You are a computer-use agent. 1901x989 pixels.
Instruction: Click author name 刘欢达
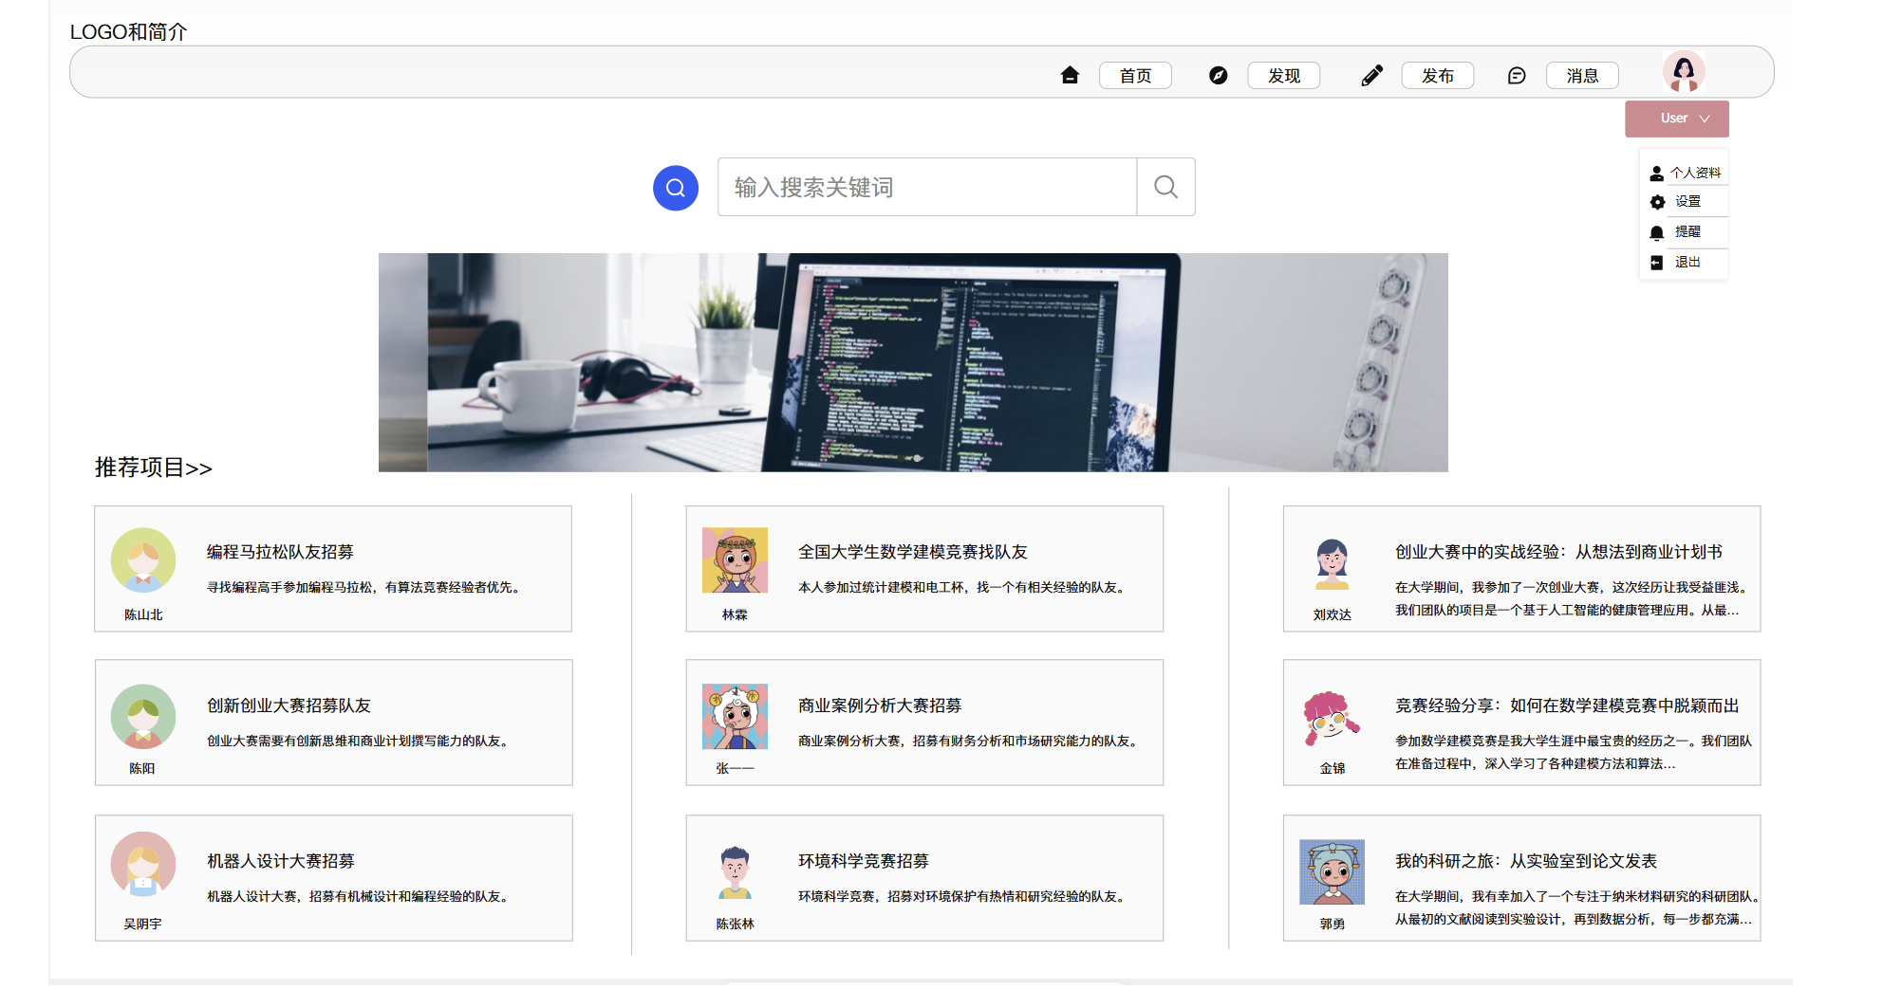tap(1333, 615)
